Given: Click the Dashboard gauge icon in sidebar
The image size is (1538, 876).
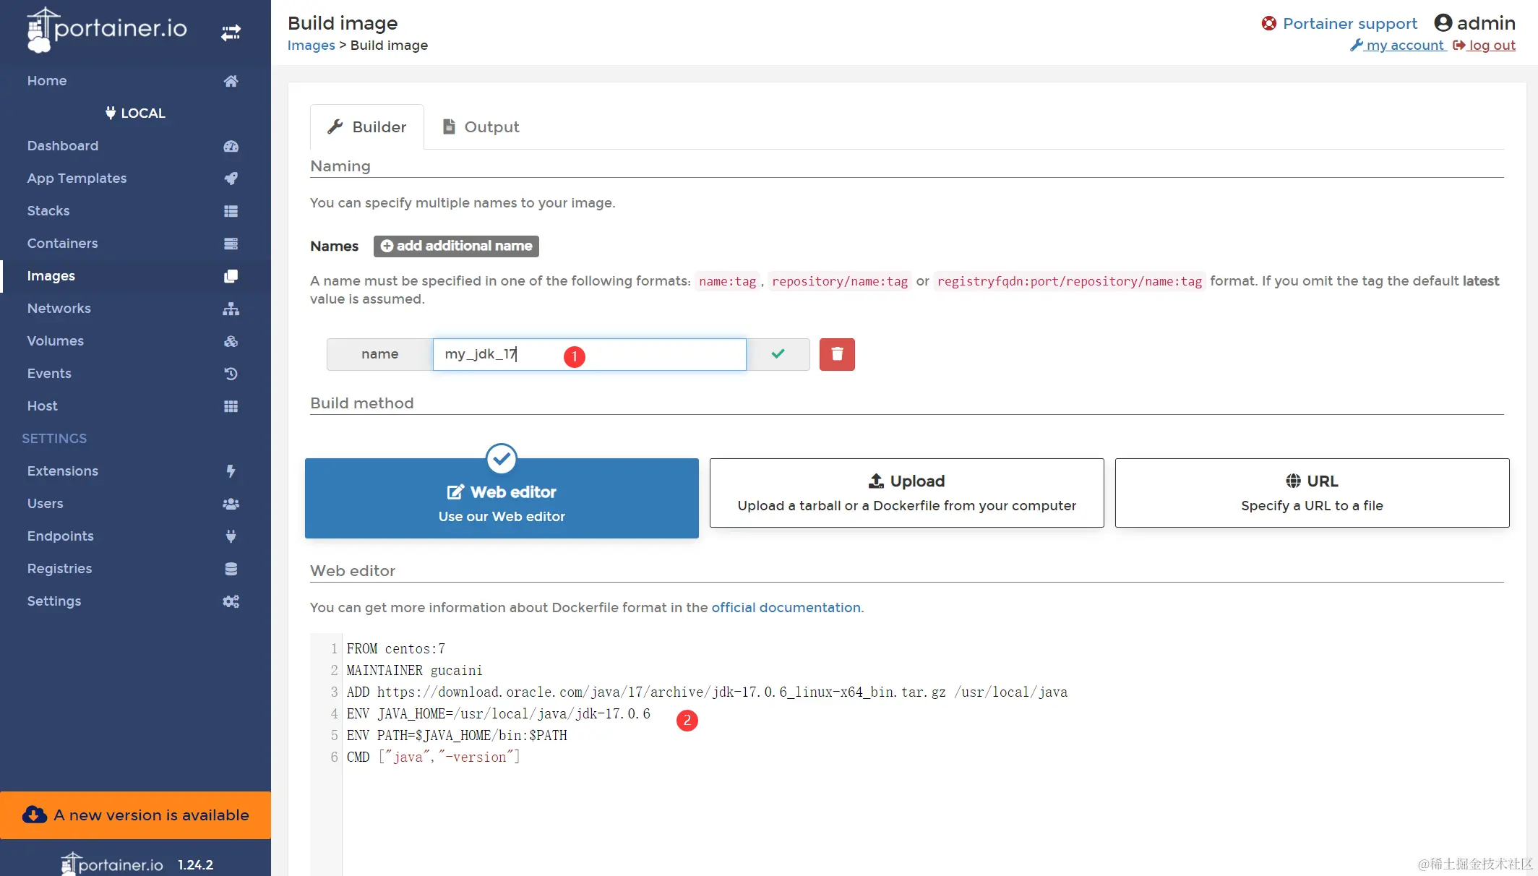Looking at the screenshot, I should coord(231,146).
